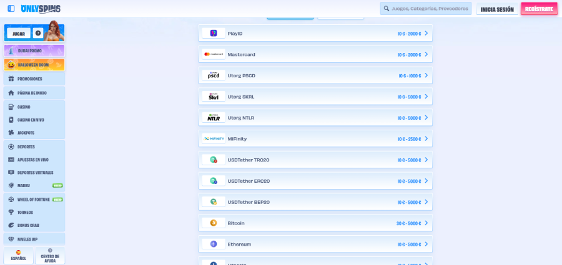Select the PlayID payment icon

pos(214,34)
